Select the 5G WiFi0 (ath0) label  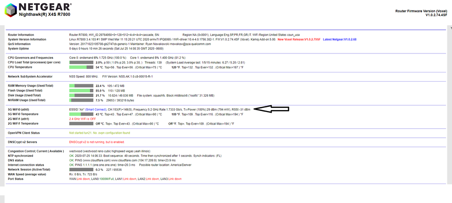[x=19, y=110]
